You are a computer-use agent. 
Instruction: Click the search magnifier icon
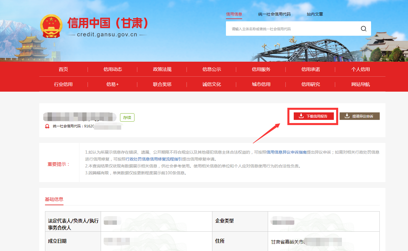[364, 29]
